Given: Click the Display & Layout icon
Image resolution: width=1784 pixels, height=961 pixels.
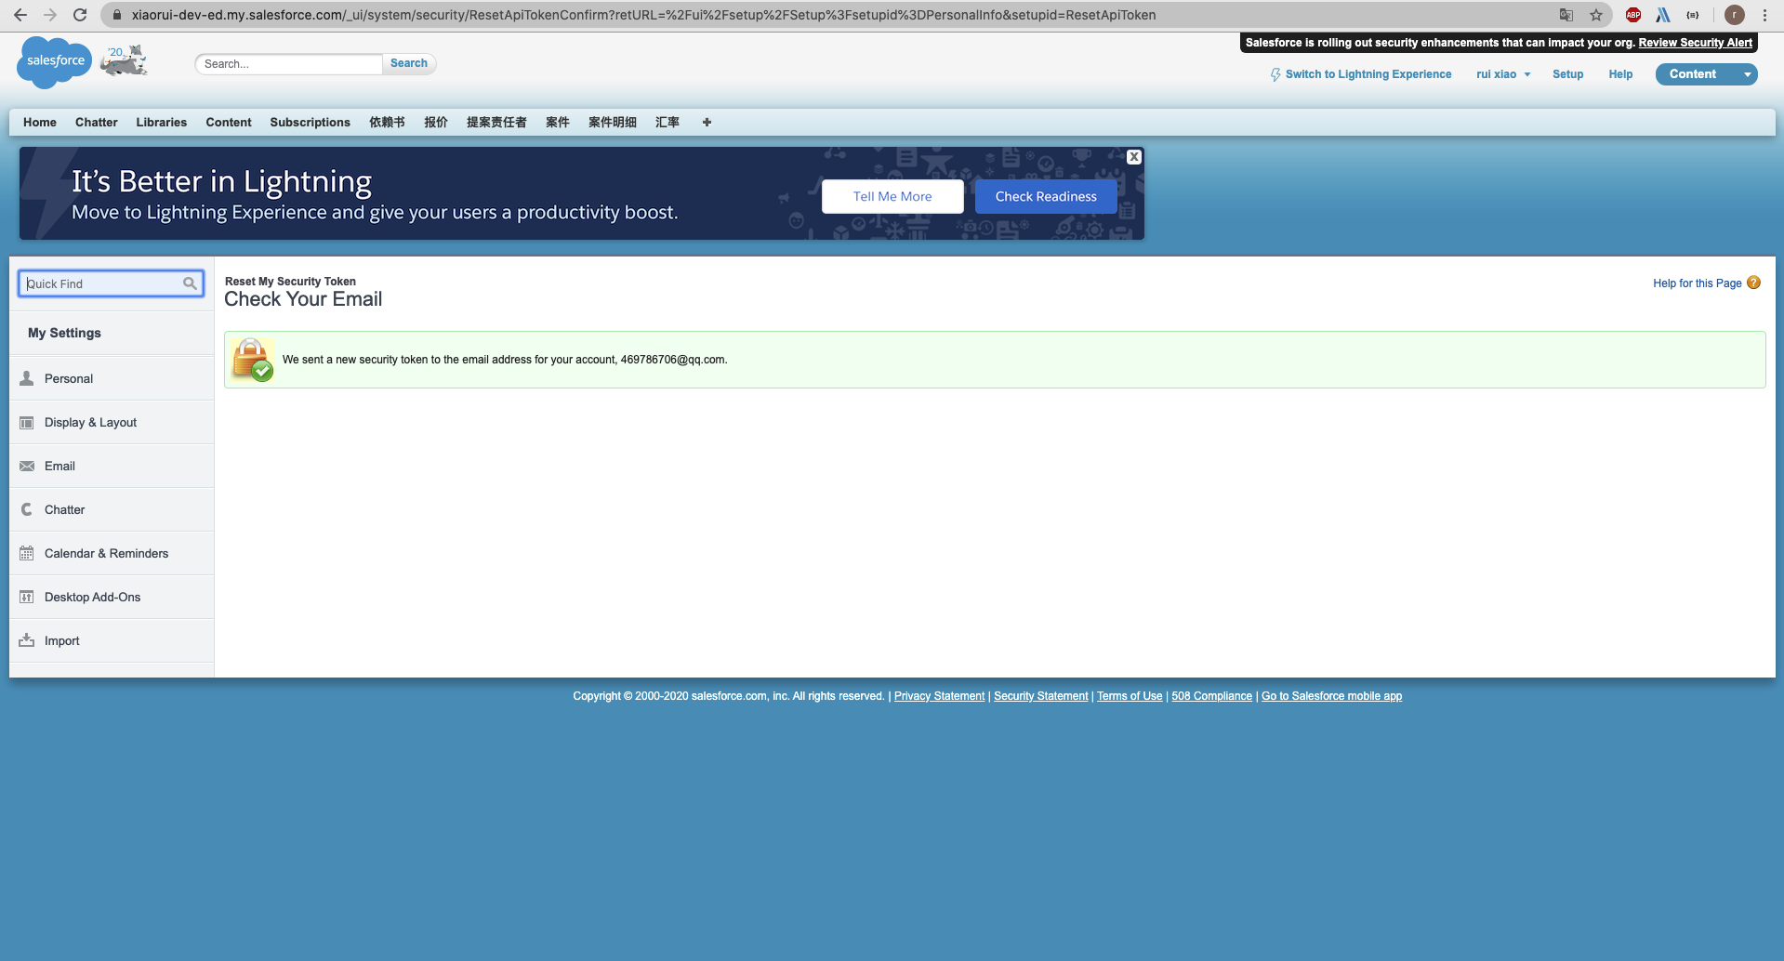Looking at the screenshot, I should [26, 422].
